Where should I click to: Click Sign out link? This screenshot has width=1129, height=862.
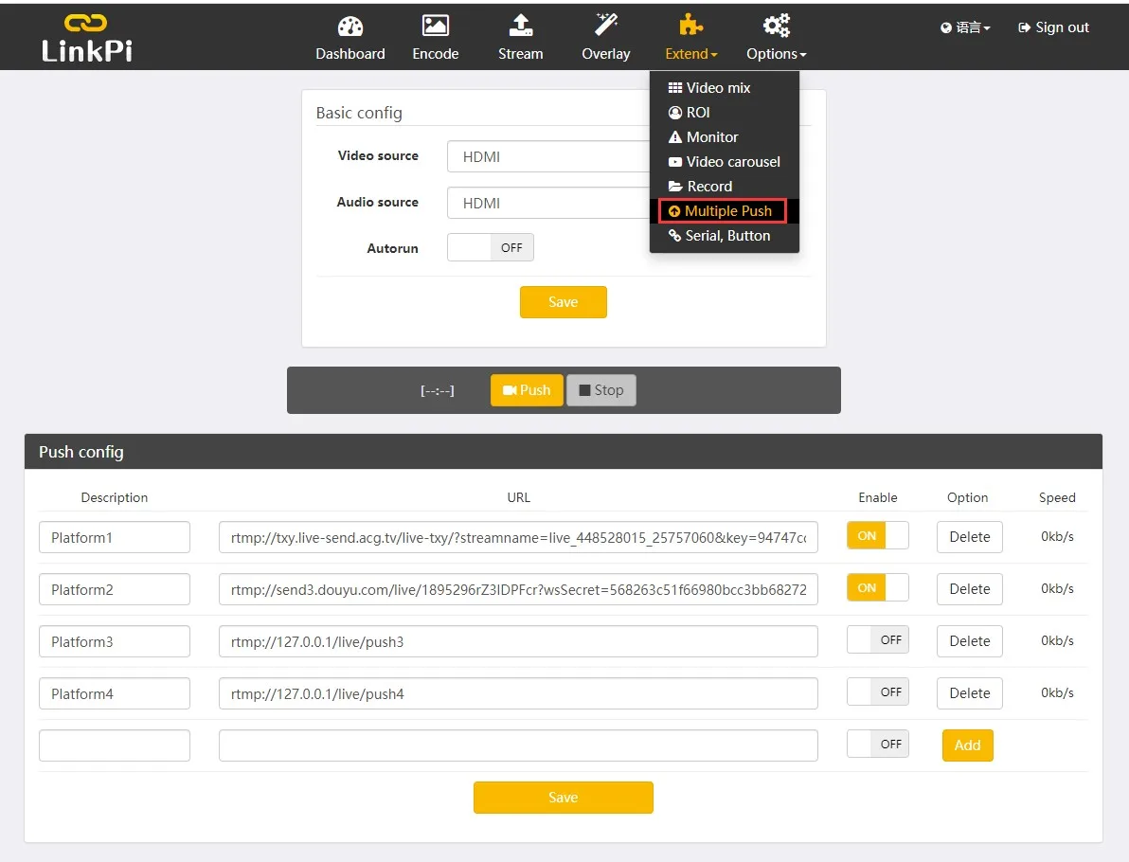[x=1053, y=27]
